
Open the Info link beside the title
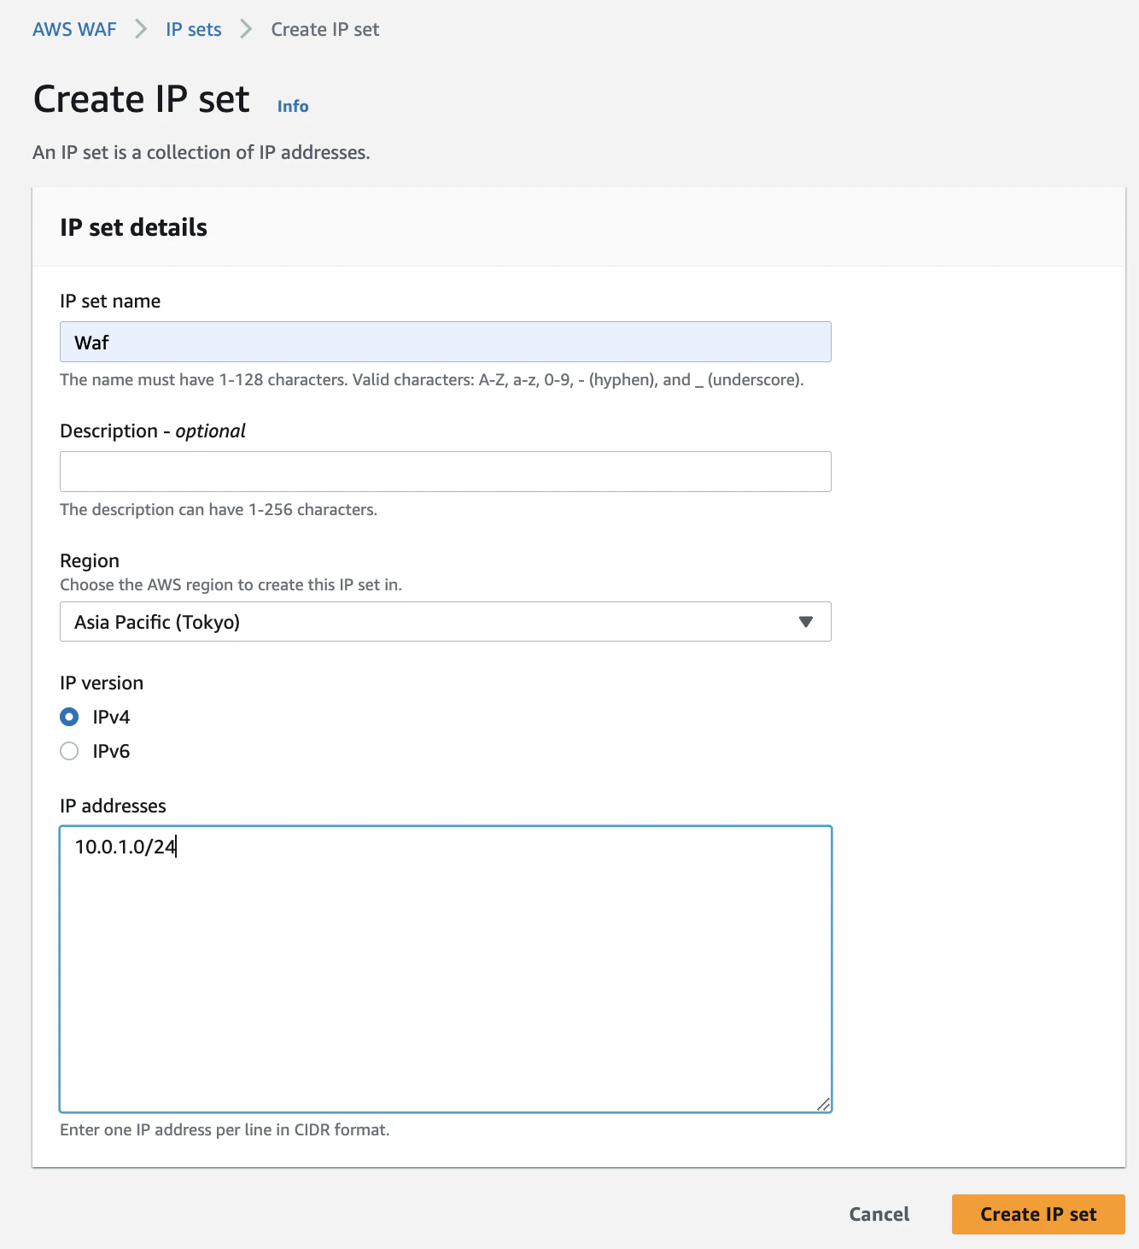click(293, 106)
